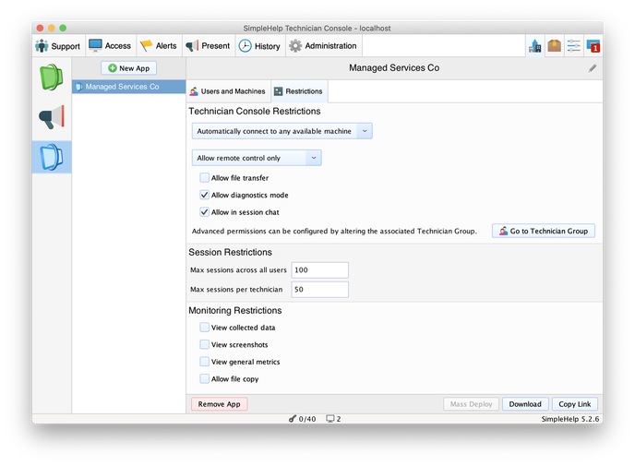635x466 pixels.
Task: Open the Support tab
Action: 57,46
